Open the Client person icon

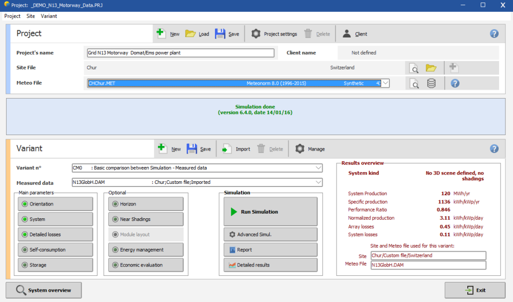347,34
